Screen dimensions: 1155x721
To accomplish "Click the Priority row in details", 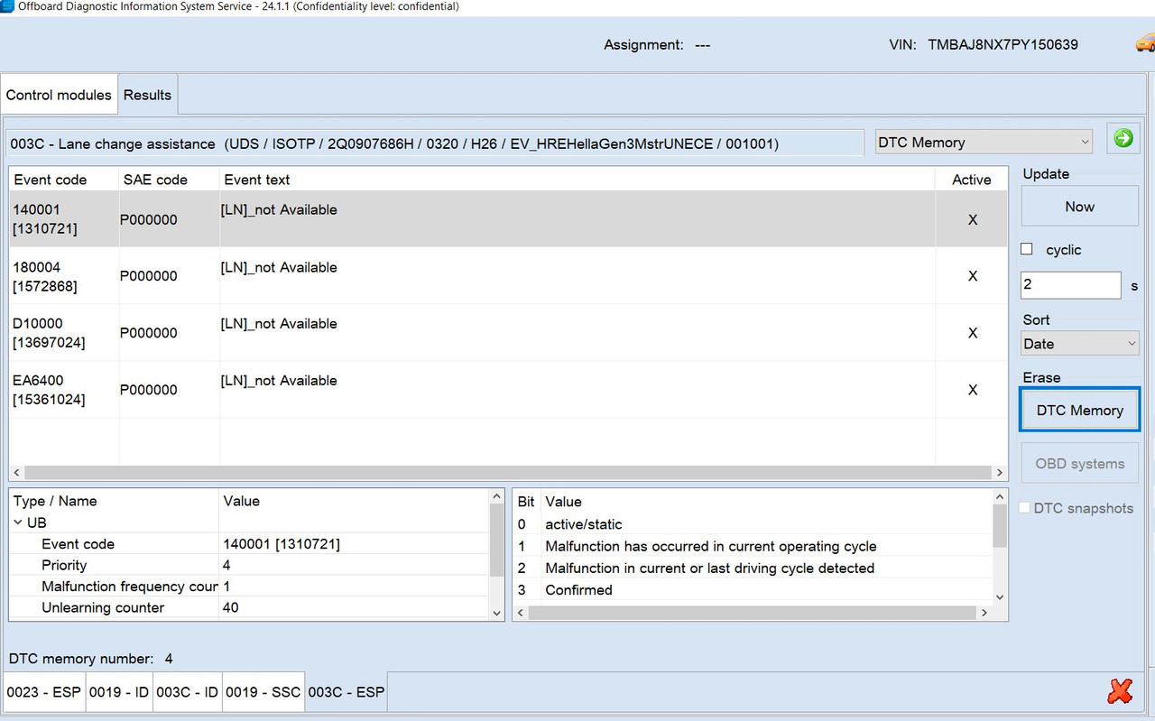I will [250, 565].
